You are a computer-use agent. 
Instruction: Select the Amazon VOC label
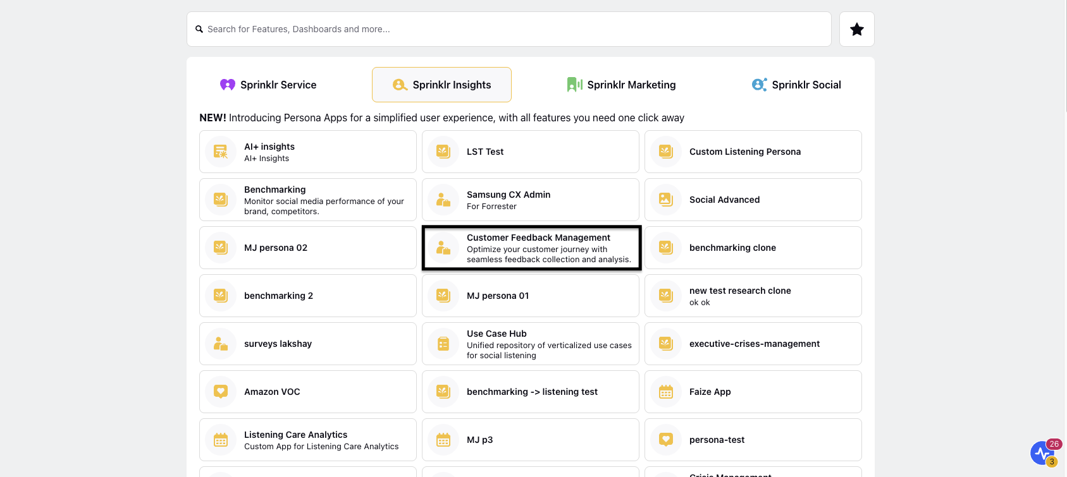[272, 392]
